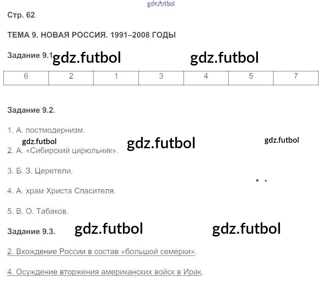Click the answer «Б. З. Церетели.»

(40, 171)
